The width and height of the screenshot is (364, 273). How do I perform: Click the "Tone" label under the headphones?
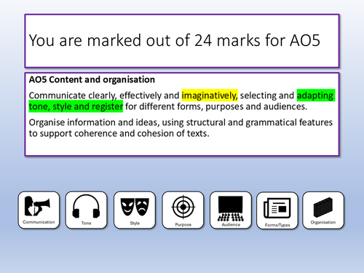click(x=86, y=223)
